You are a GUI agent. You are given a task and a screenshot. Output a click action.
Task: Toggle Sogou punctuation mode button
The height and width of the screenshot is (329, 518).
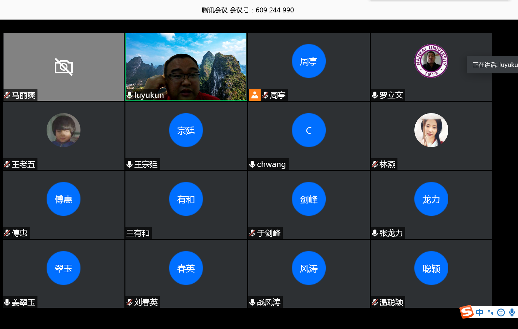(490, 313)
